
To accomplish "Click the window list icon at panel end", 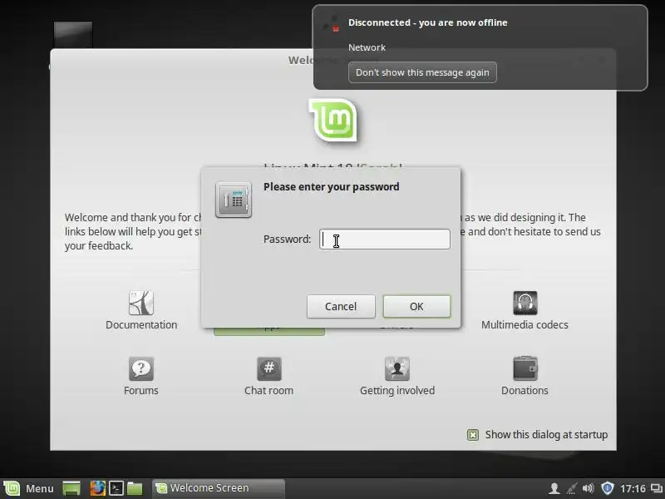I will [657, 489].
